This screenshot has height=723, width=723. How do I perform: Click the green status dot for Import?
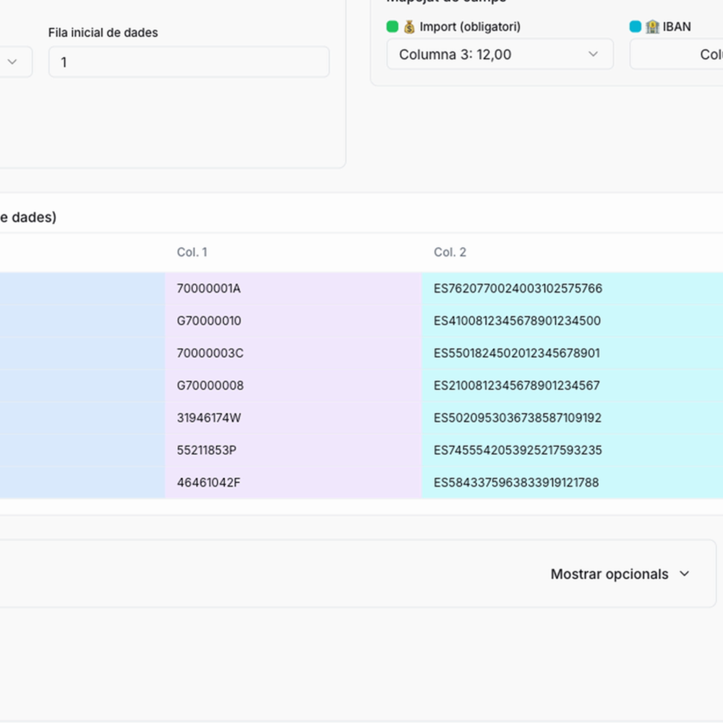[392, 26]
